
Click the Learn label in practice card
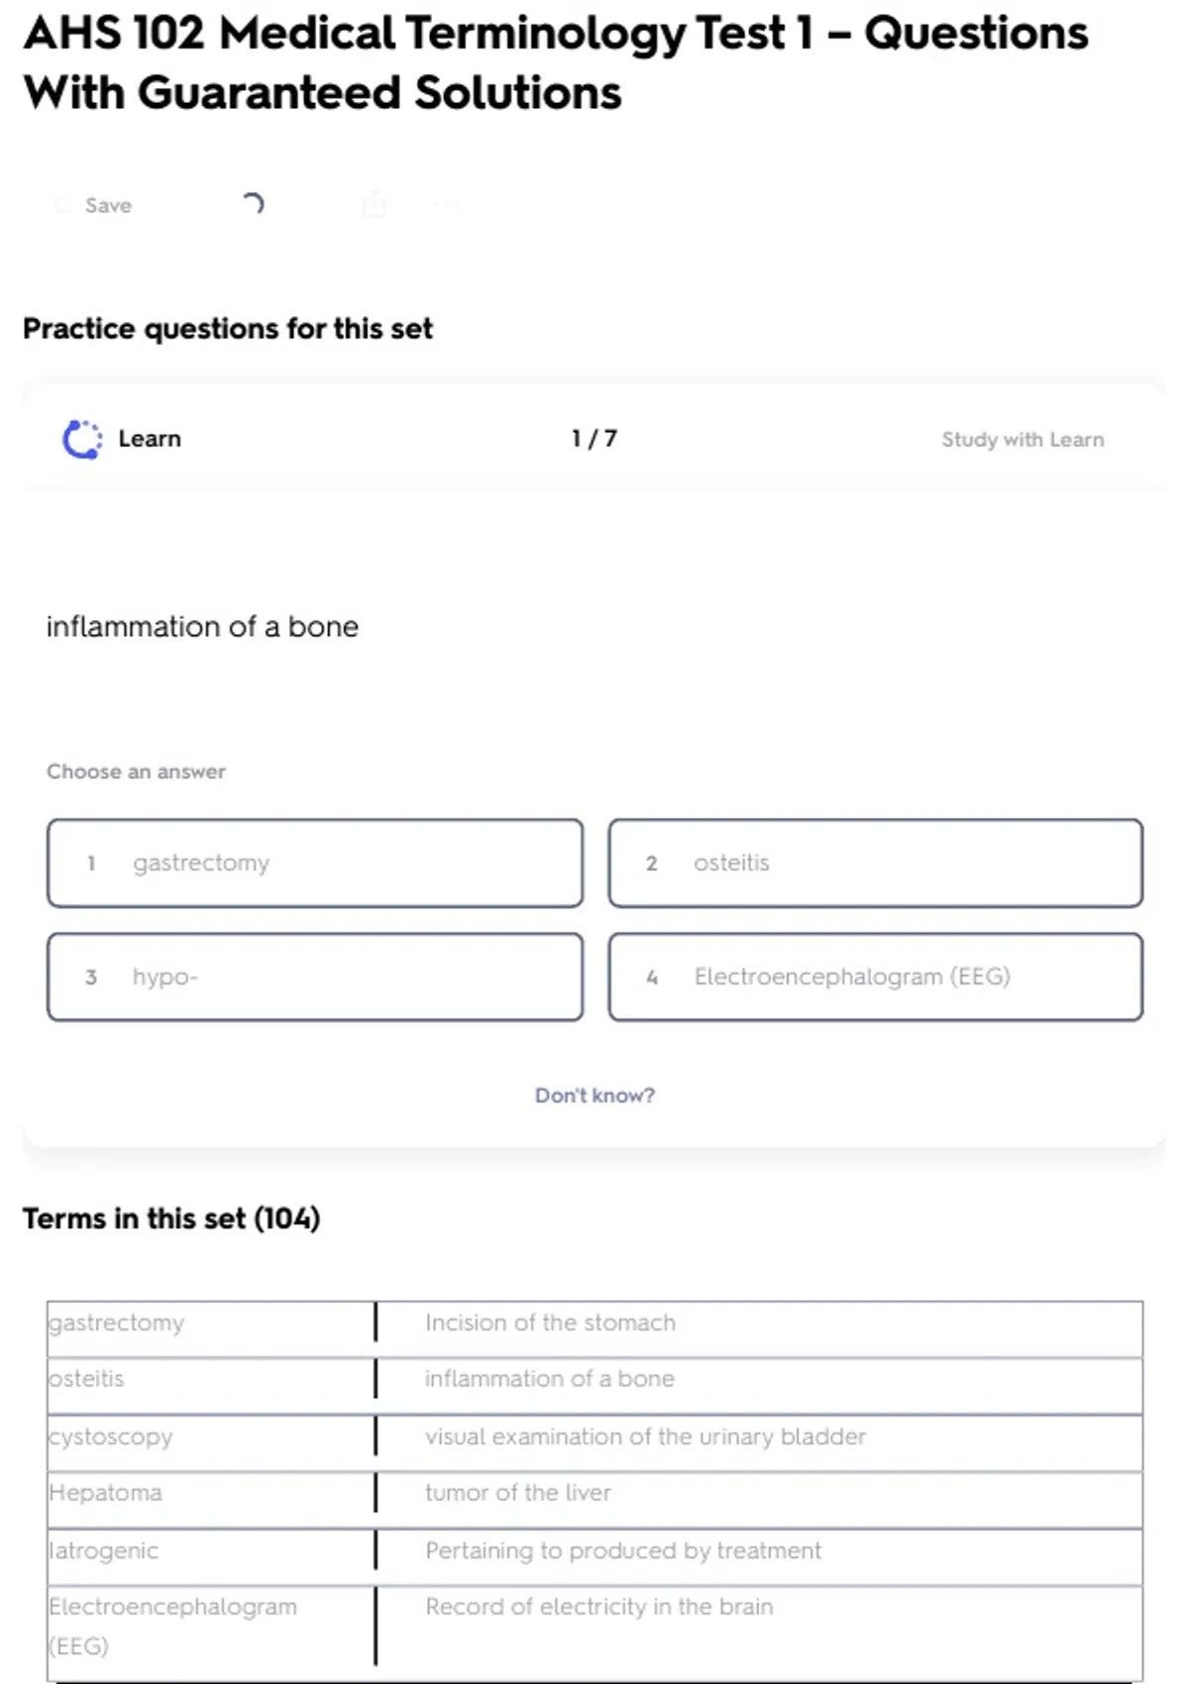click(x=150, y=439)
